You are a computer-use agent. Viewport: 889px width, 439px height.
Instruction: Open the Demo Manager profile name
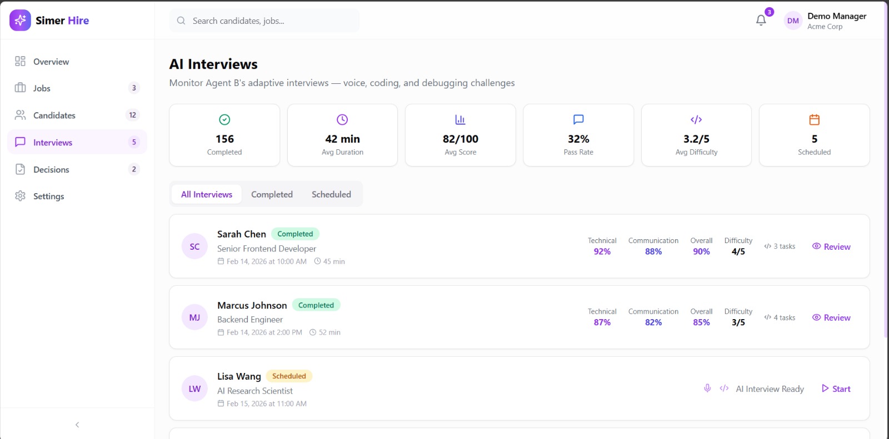point(837,16)
